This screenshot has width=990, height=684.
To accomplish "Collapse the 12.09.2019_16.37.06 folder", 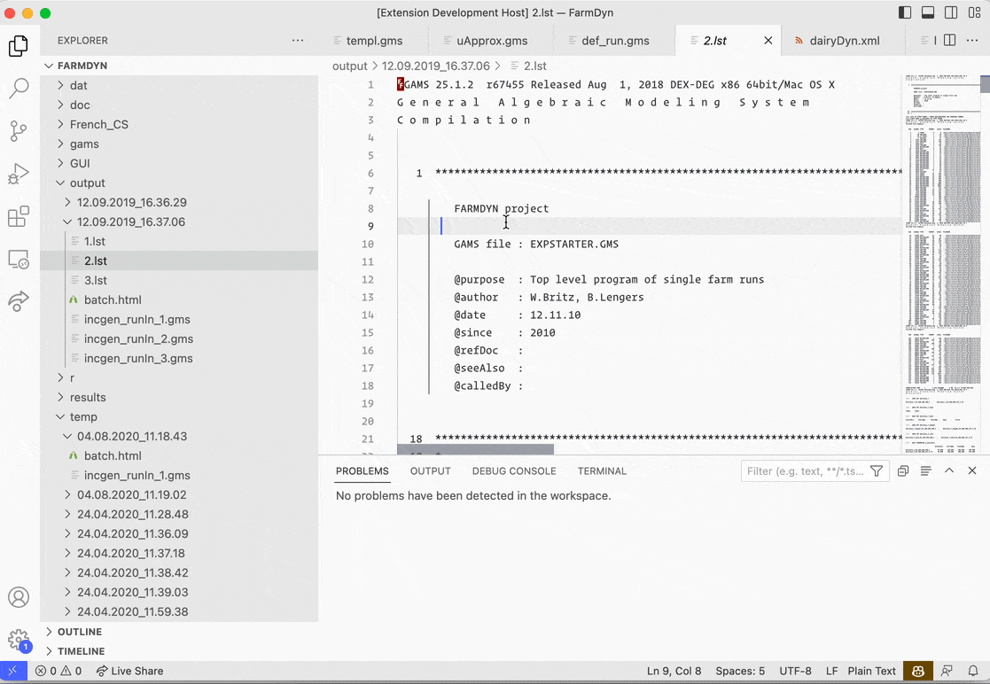I will tap(179, 222).
